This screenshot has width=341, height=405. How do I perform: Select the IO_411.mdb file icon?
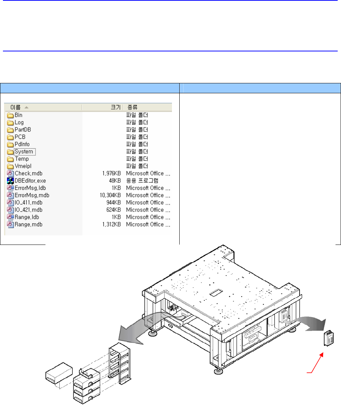(x=10, y=203)
